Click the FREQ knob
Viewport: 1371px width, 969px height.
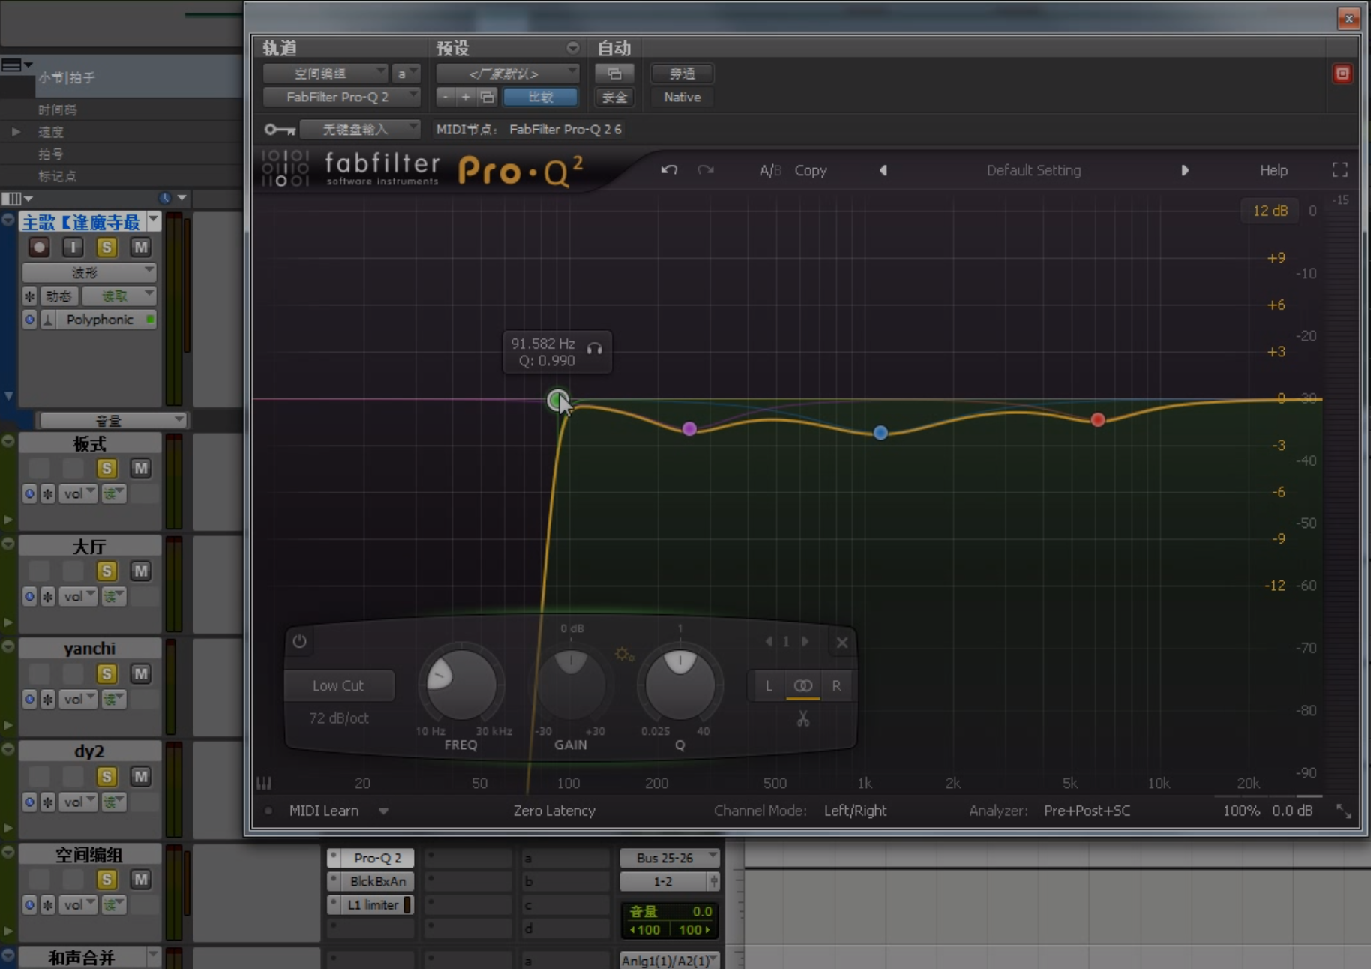click(x=460, y=684)
